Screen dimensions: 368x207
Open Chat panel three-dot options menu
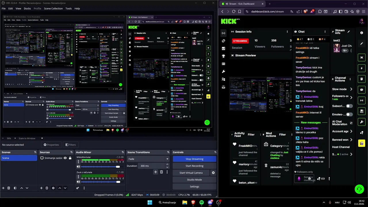click(x=325, y=32)
